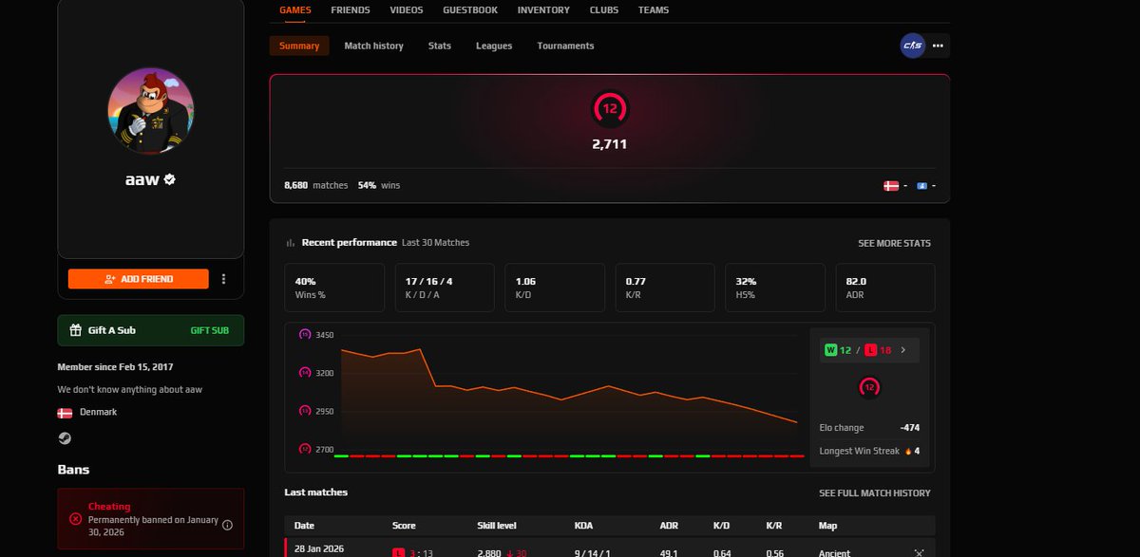Click the 82.0 ADR stat card

(884, 288)
